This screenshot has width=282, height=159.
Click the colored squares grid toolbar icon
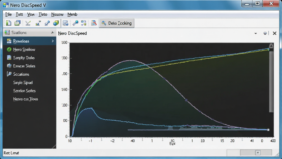(84, 23)
